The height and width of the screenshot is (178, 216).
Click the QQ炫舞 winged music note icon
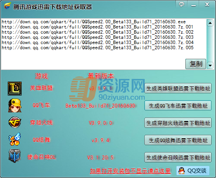tap(15, 139)
